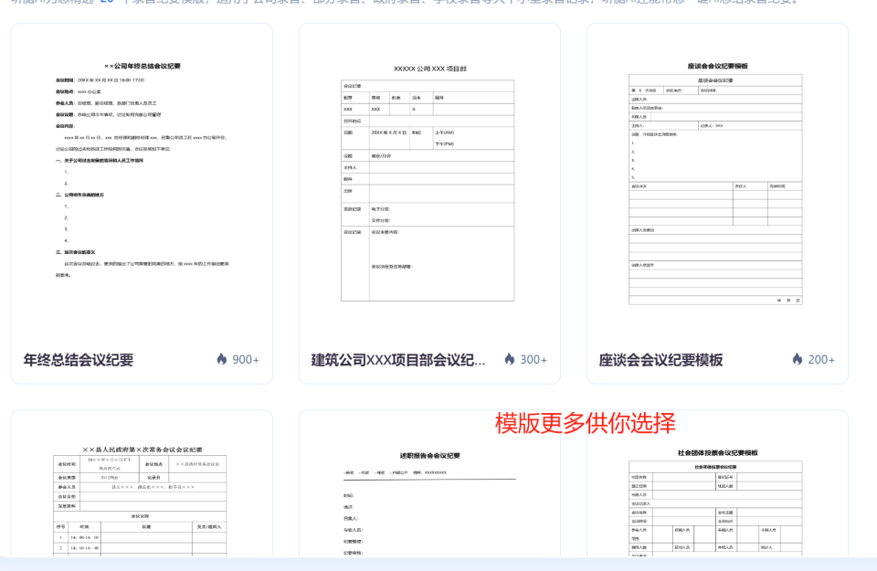This screenshot has height=571, width=877.
Task: Click the flame icon beside 300+
Action: tap(510, 359)
